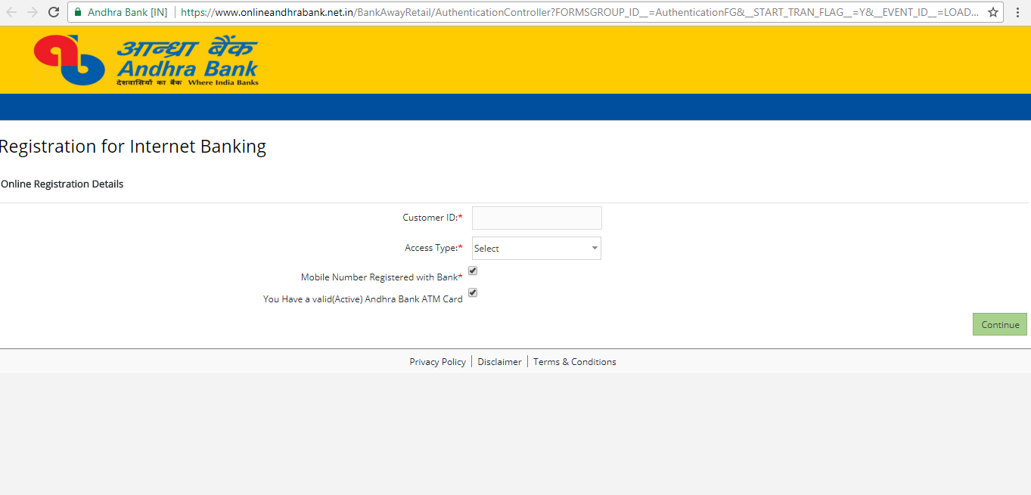The height and width of the screenshot is (495, 1031).
Task: Click the Andhra Bank [IN] certificate label
Action: (128, 12)
